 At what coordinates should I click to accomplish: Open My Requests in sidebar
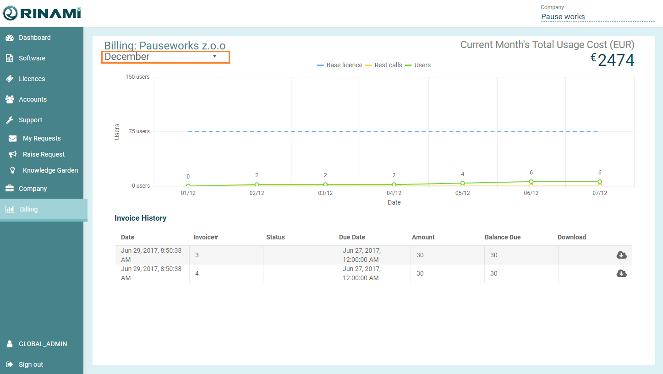point(42,138)
